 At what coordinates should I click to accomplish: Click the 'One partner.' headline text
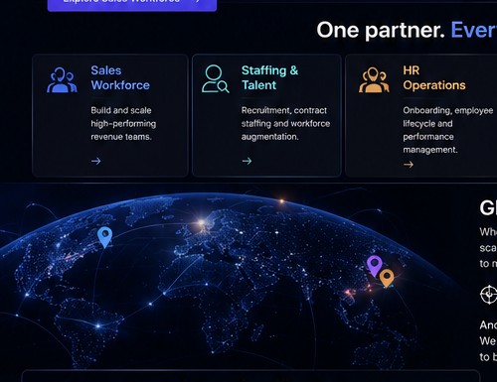[x=381, y=30]
